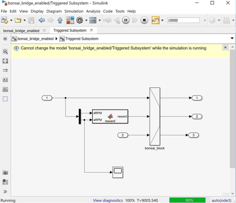Select the Image palette tool
The width and height of the screenshot is (236, 203).
click(x=5, y=89)
